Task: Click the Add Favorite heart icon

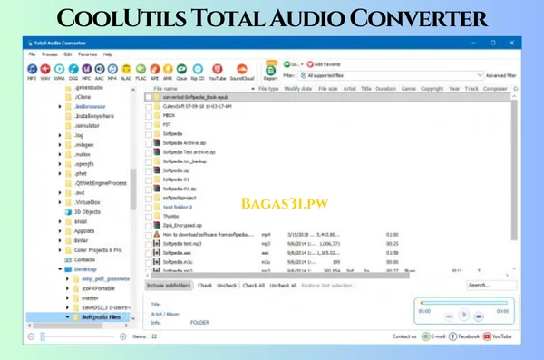Action: tap(310, 64)
